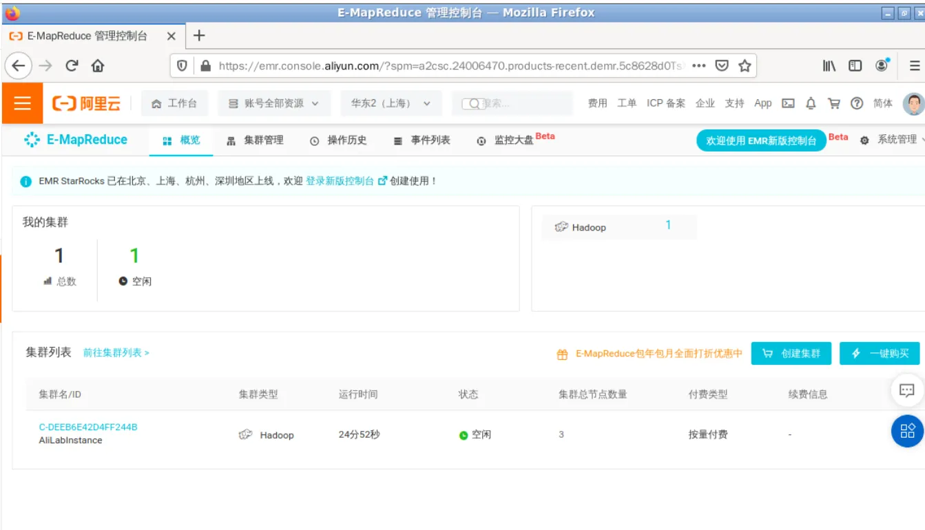Click 支持 in the top bar
The height and width of the screenshot is (530, 925).
[734, 103]
